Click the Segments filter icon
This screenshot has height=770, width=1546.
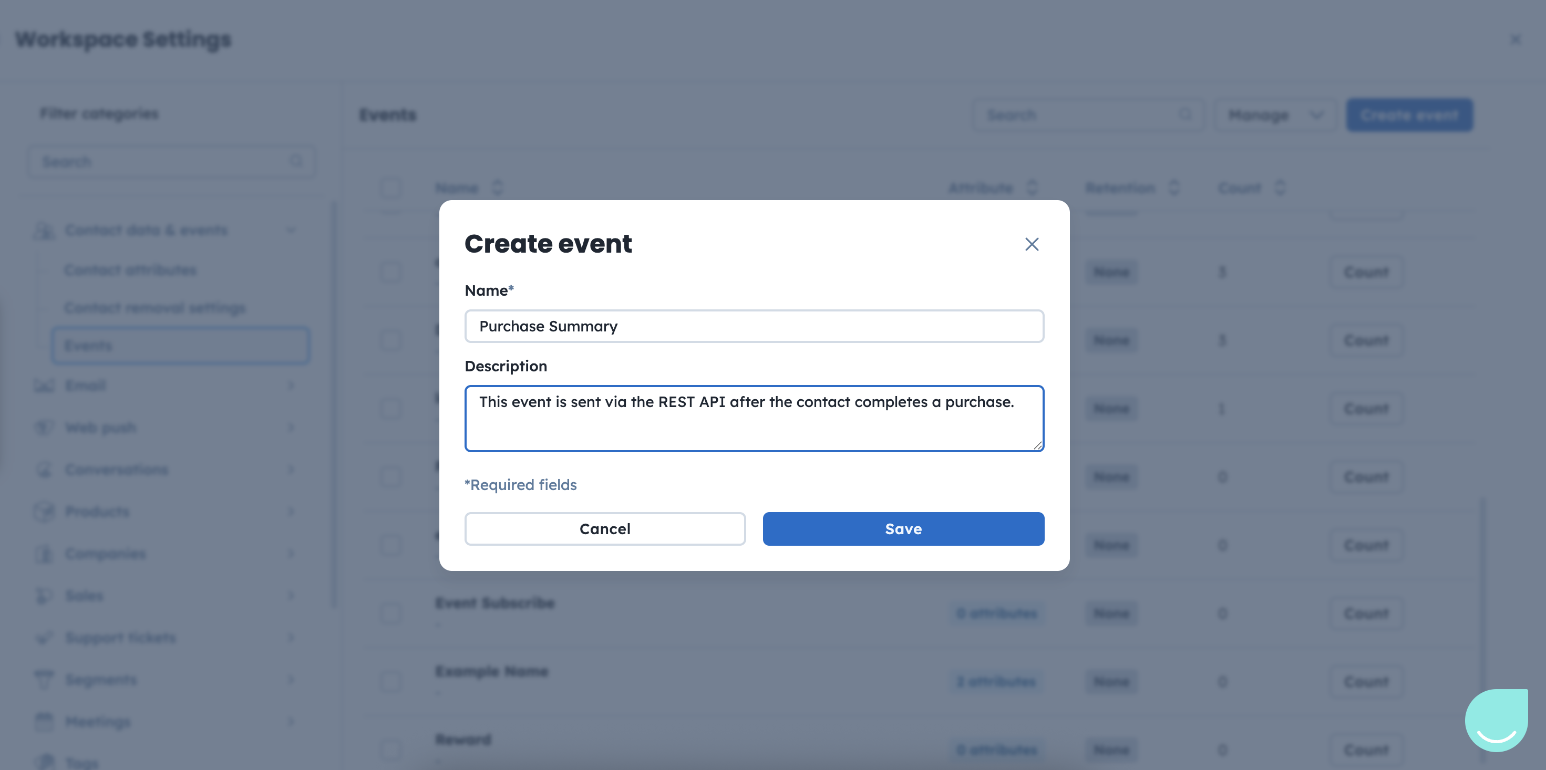click(x=45, y=680)
